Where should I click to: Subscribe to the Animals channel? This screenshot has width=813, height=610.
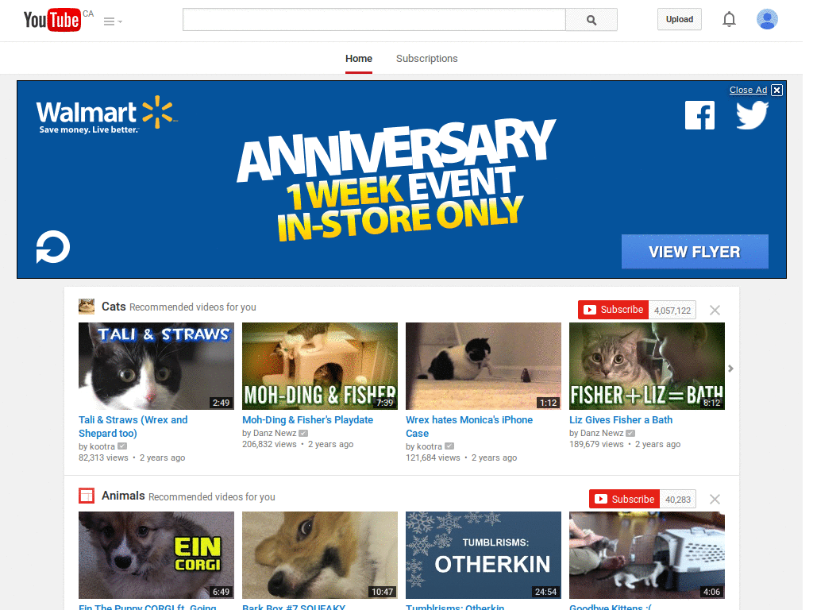624,499
